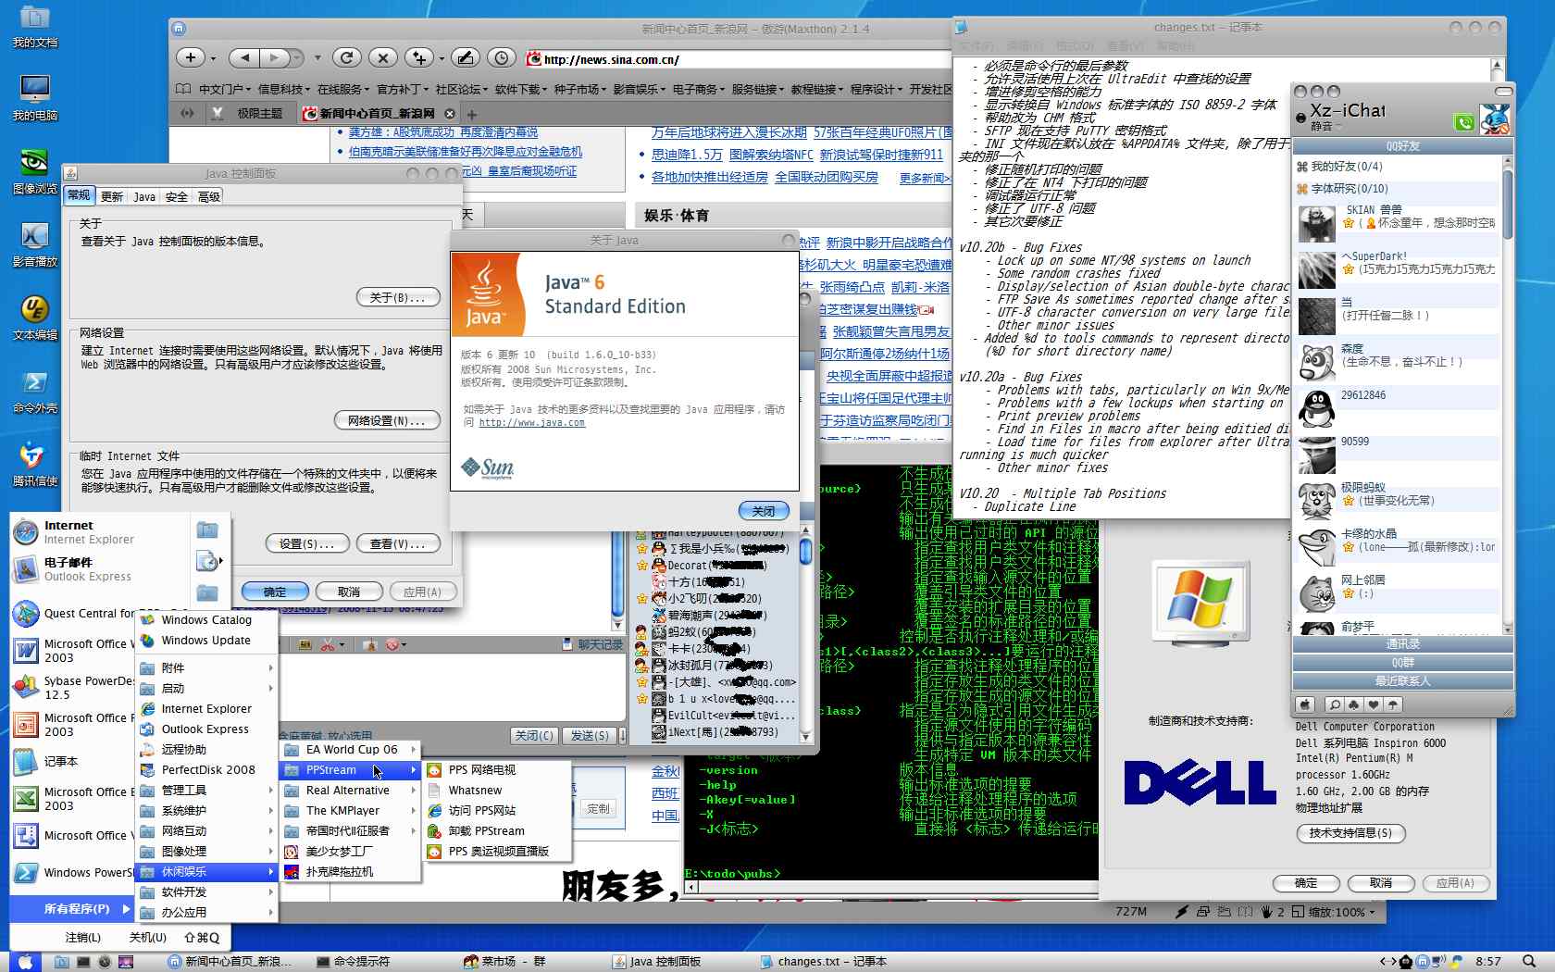The width and height of the screenshot is (1555, 972).
Task: Click 关闭 button in 关于 Java dialog
Action: 764,511
